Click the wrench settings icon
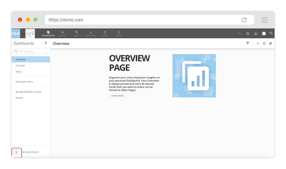This screenshot has height=169, width=286. (270, 43)
